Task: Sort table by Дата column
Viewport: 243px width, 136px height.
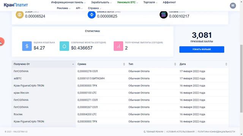Action: tap(204, 64)
